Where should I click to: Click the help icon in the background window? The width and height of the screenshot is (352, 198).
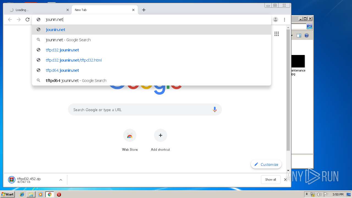pyautogui.click(x=307, y=35)
